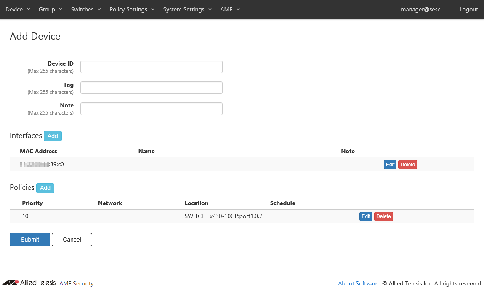Add a new policy
484x288 pixels.
point(45,188)
